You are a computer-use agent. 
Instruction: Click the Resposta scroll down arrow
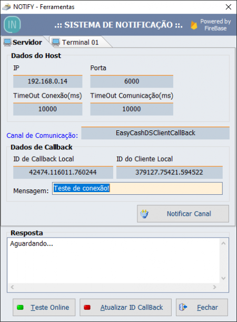(x=223, y=278)
